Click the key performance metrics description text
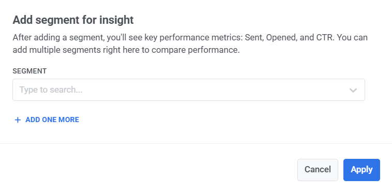This screenshot has height=193, width=392. click(190, 44)
